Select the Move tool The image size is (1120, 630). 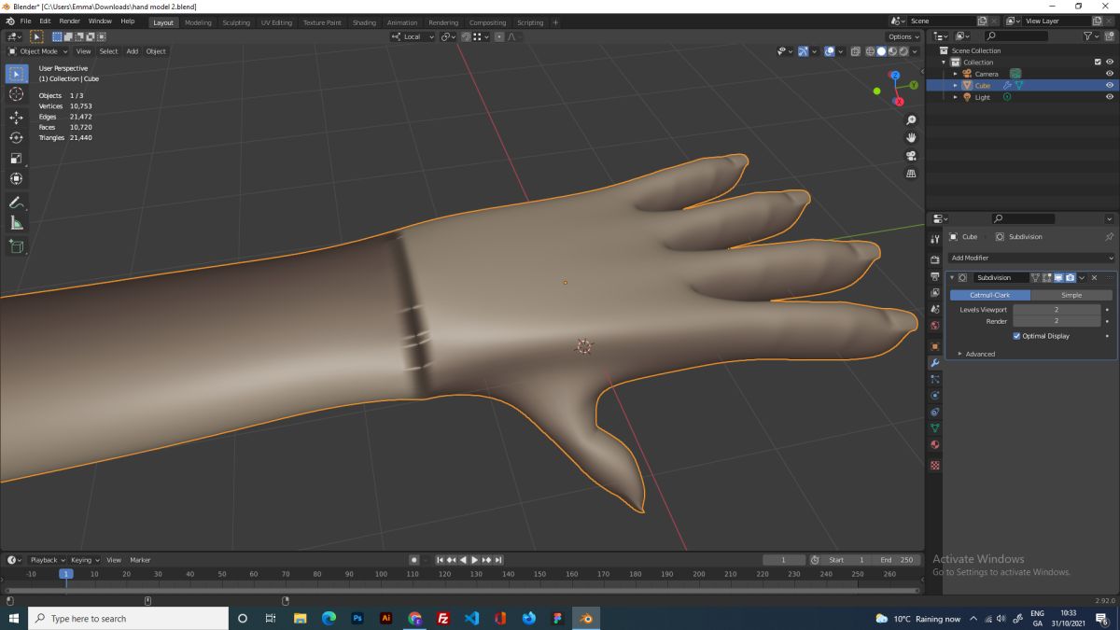pyautogui.click(x=16, y=118)
